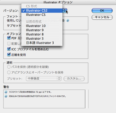Click the バージョン: label
116x113 pixels.
tap(11, 10)
